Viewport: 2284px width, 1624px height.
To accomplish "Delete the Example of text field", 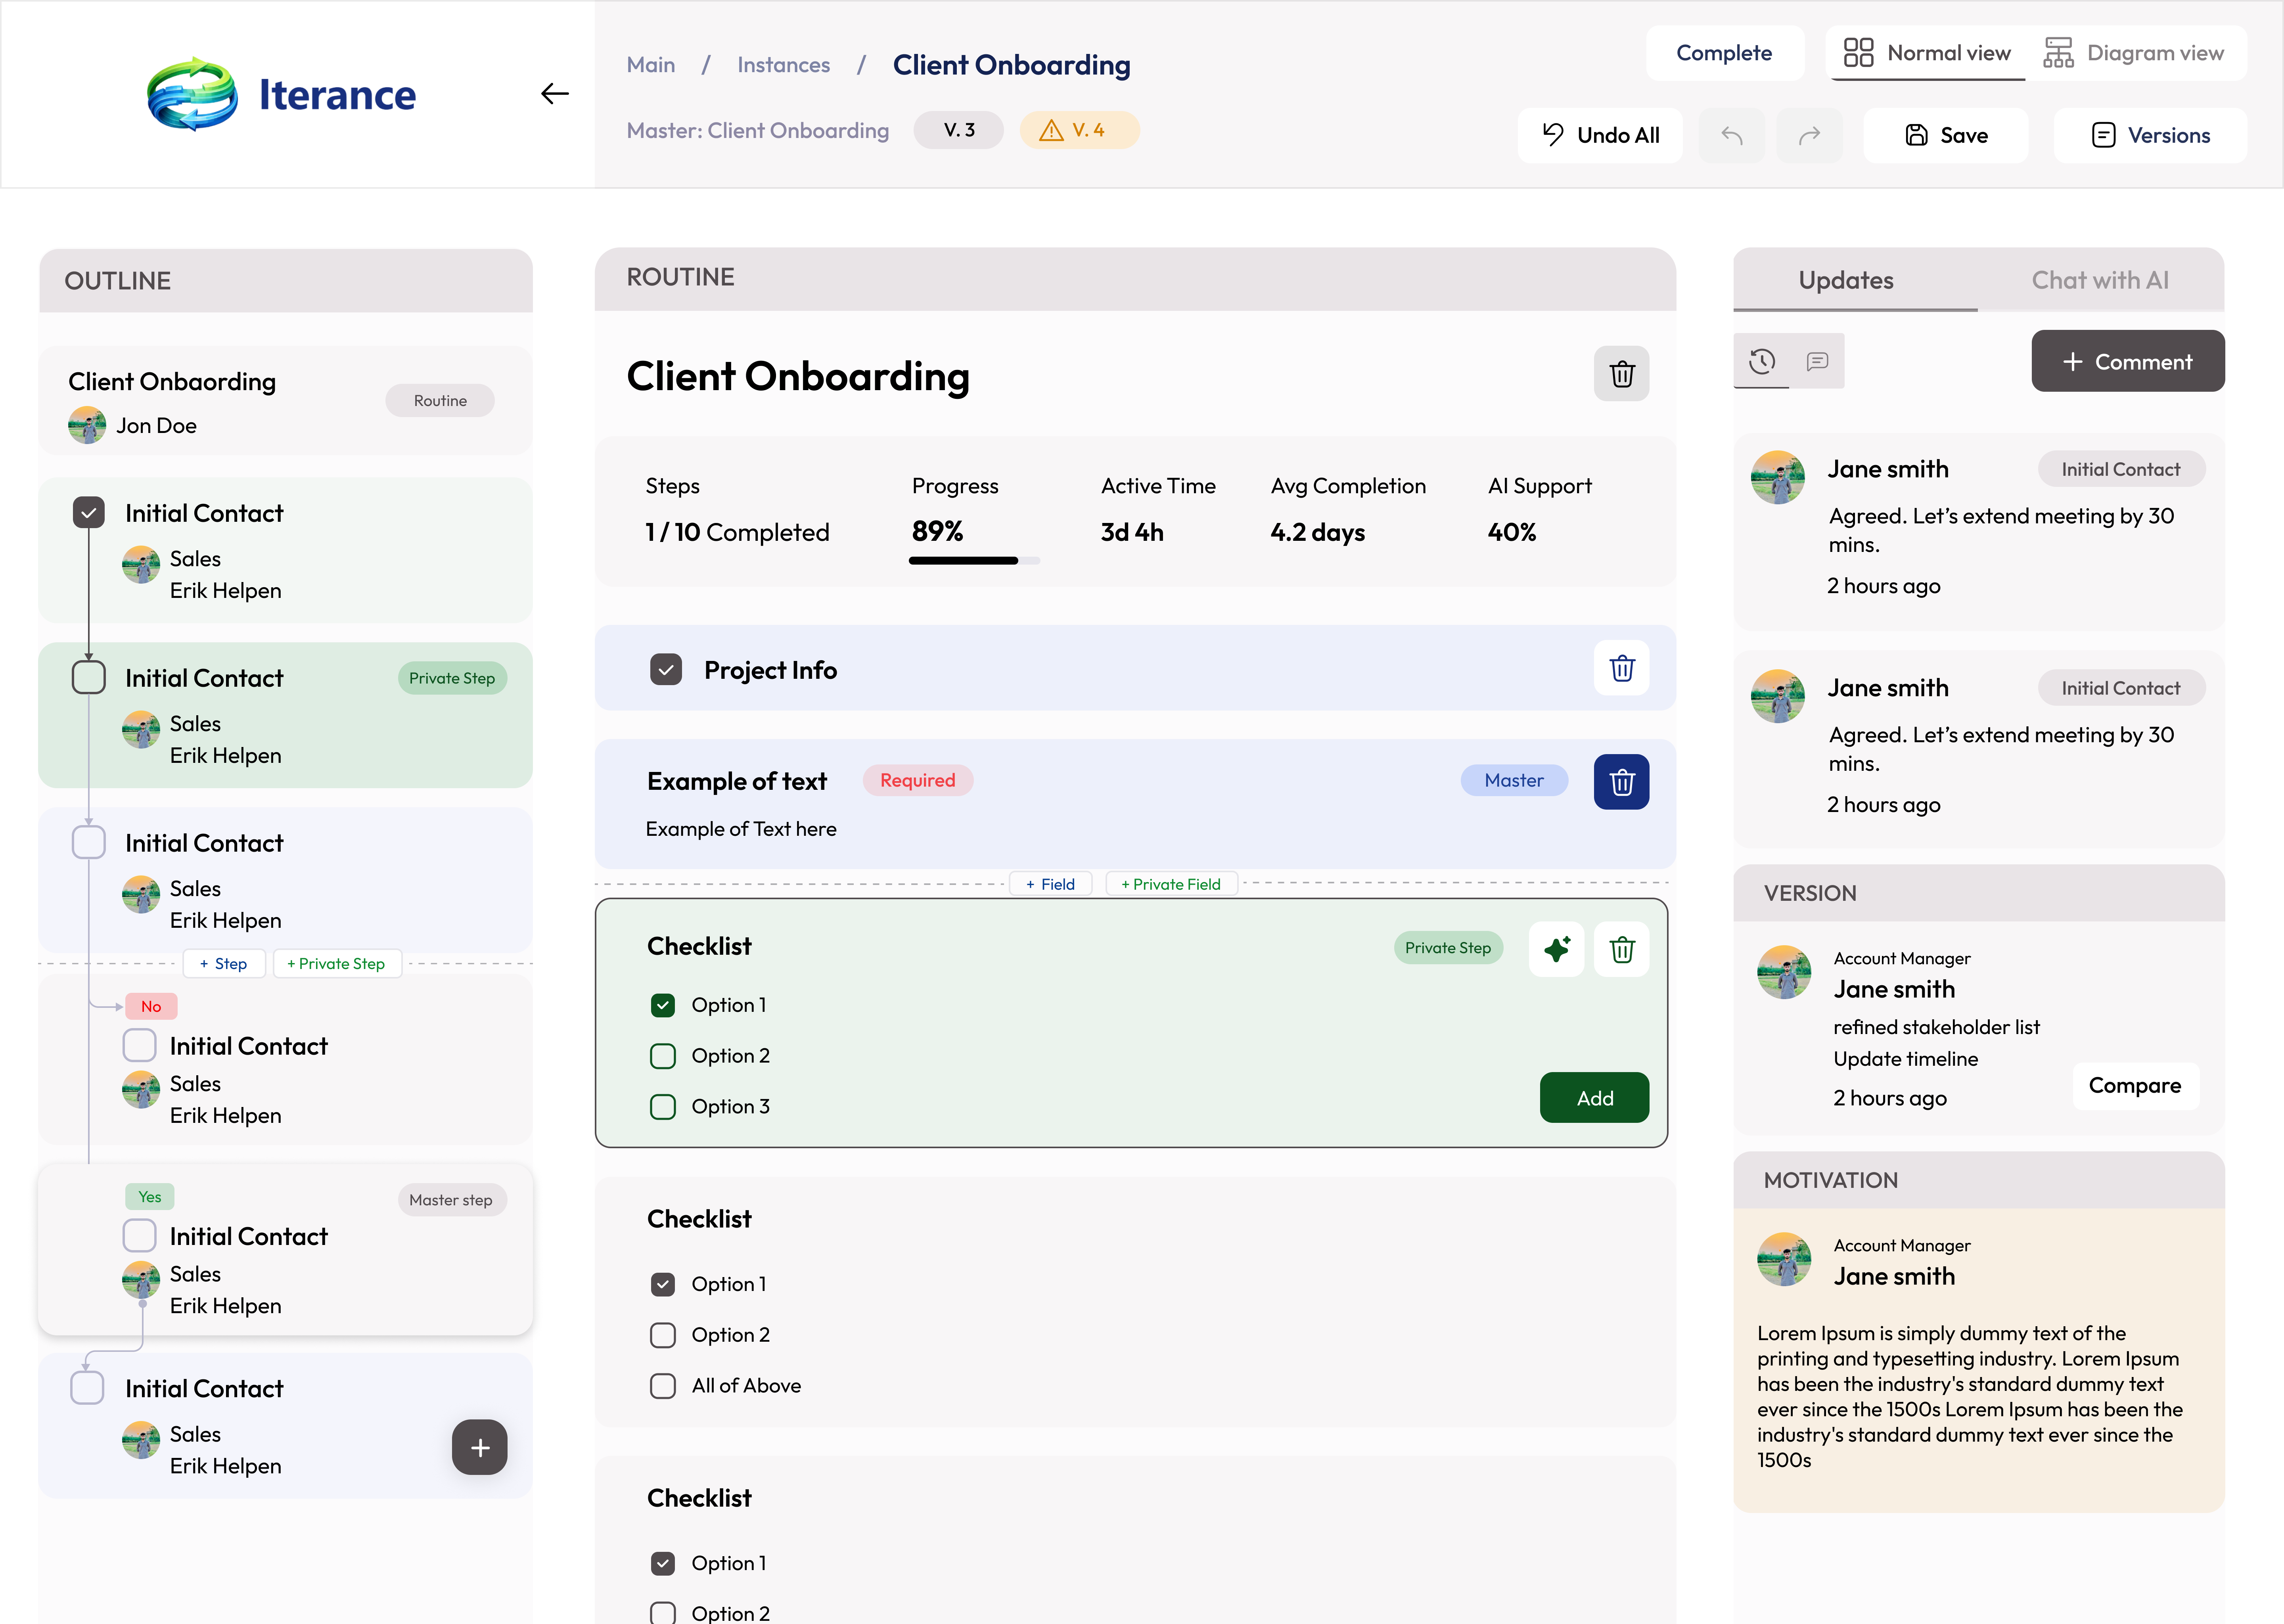I will pyautogui.click(x=1621, y=782).
